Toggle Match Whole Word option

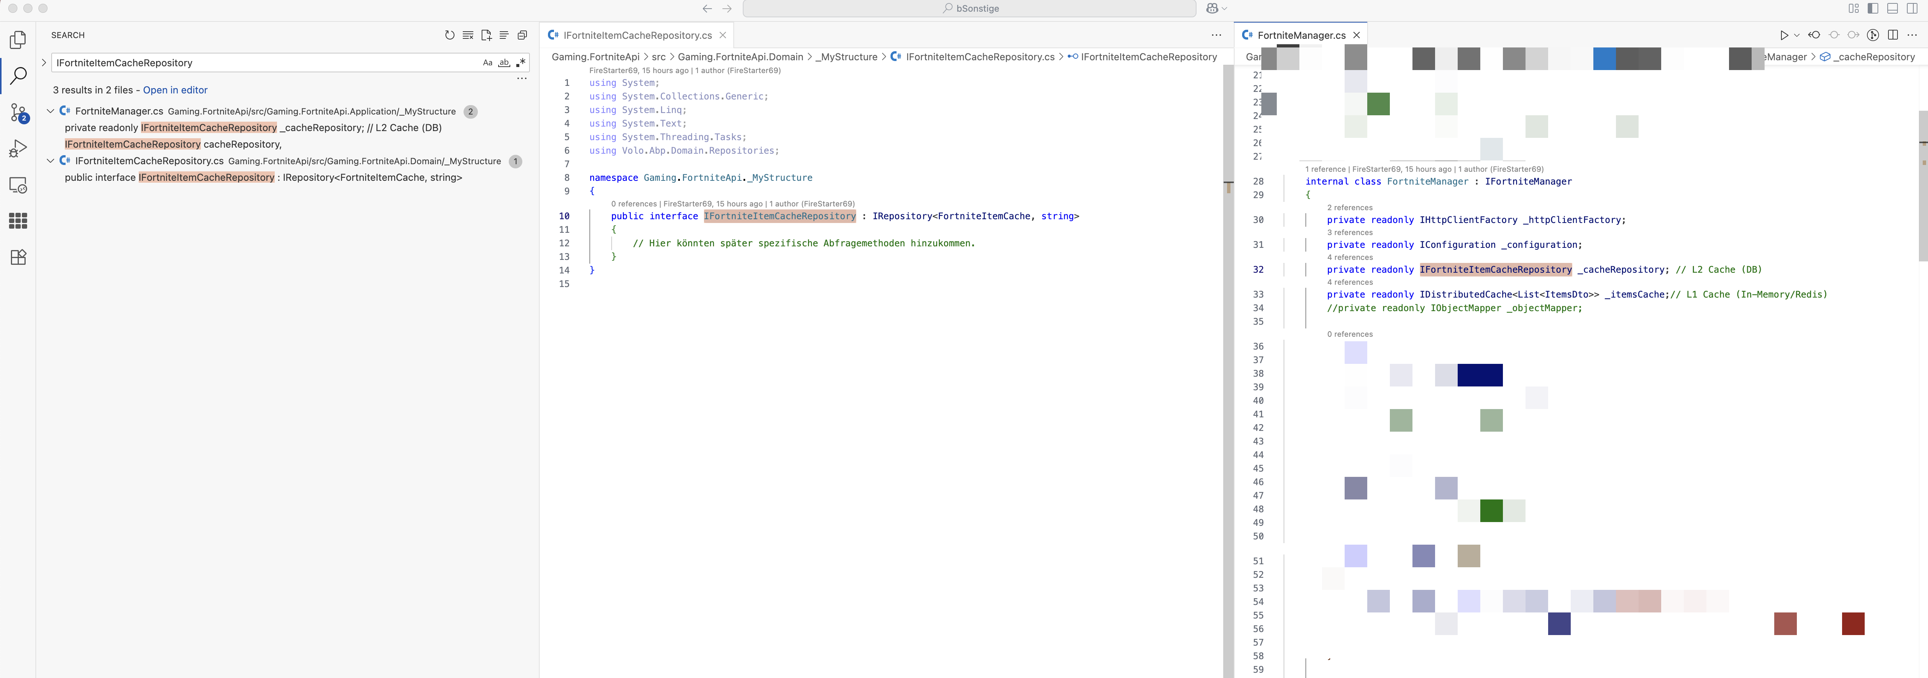tap(504, 63)
